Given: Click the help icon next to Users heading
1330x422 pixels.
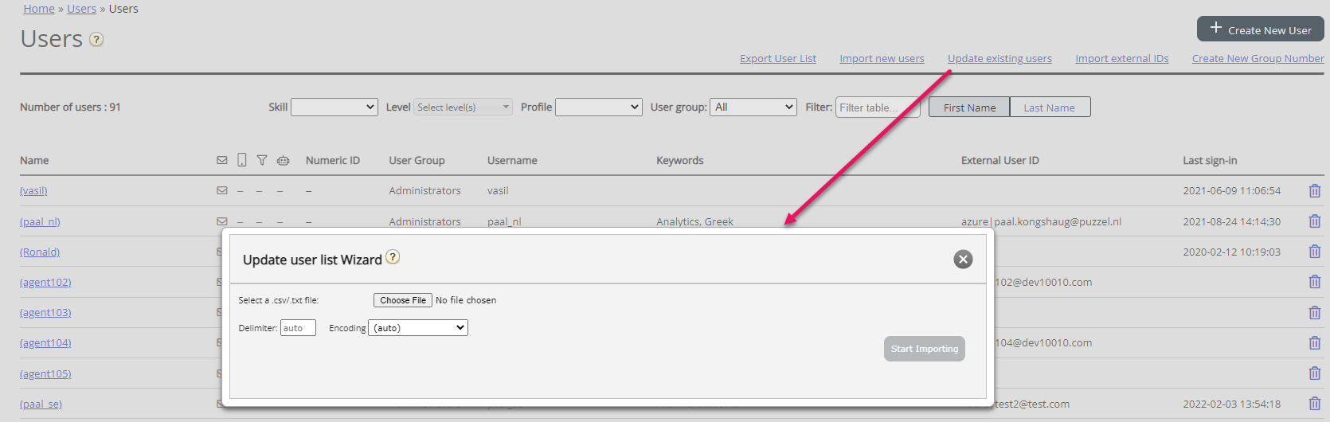Looking at the screenshot, I should [96, 40].
